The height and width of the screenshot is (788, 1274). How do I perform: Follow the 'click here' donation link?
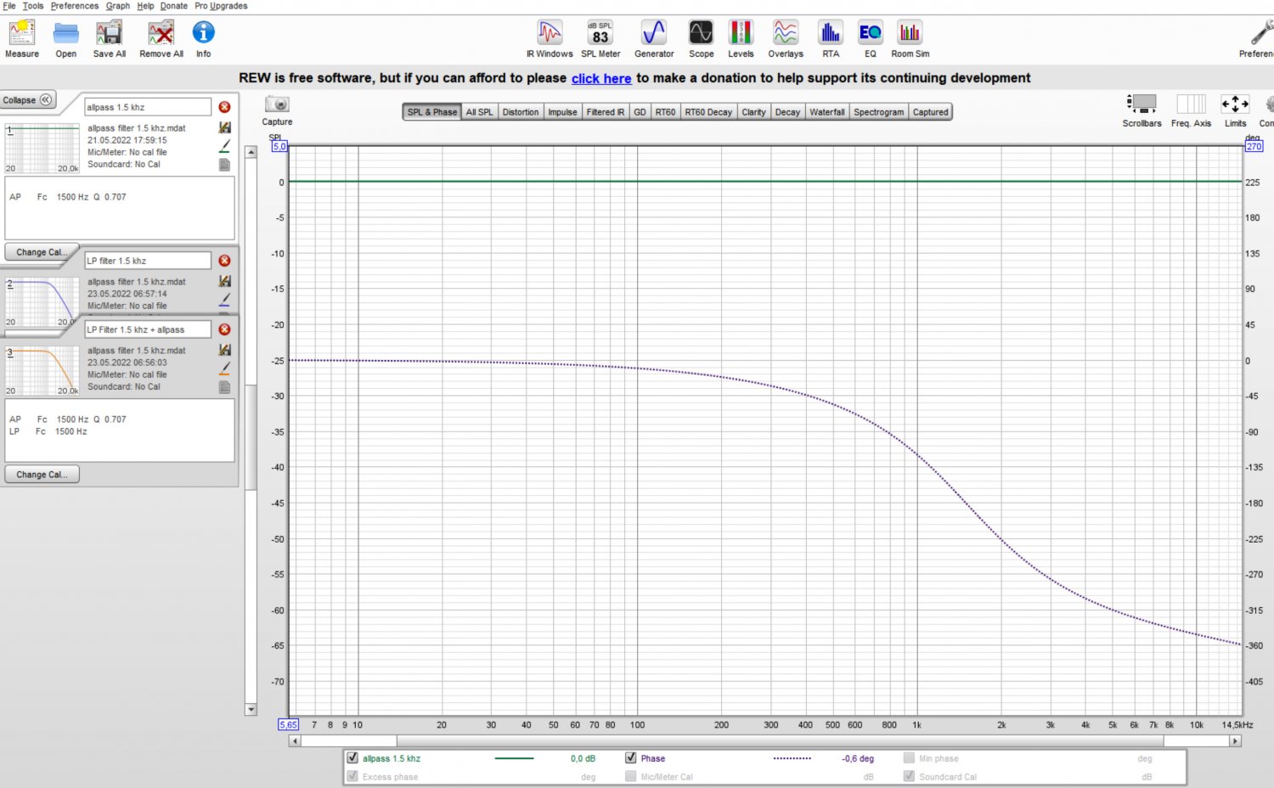[601, 78]
